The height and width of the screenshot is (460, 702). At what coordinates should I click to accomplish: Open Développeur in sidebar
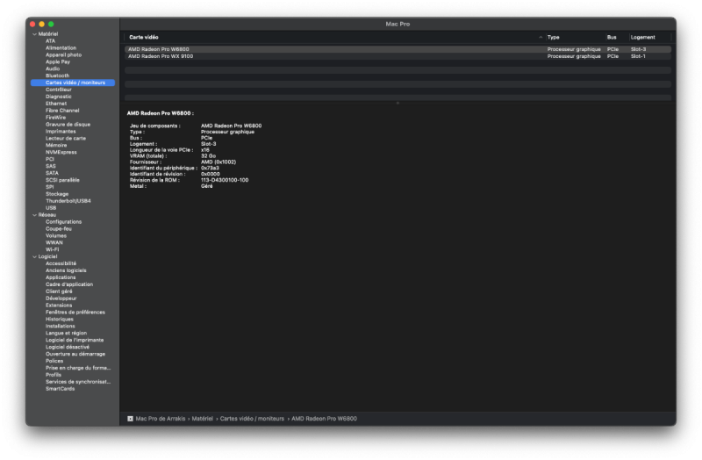pyautogui.click(x=61, y=298)
